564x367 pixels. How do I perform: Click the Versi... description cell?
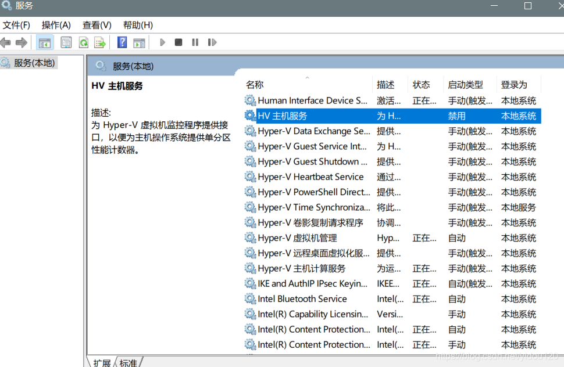pos(390,314)
